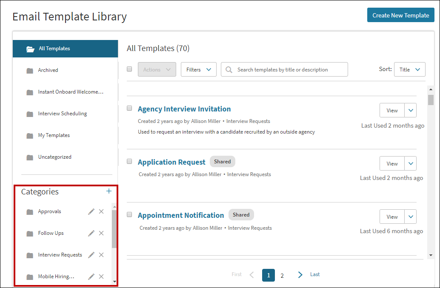Screen dimensions: 440x288
Task: Click the template list scrollbar thumb
Action: click(431, 100)
